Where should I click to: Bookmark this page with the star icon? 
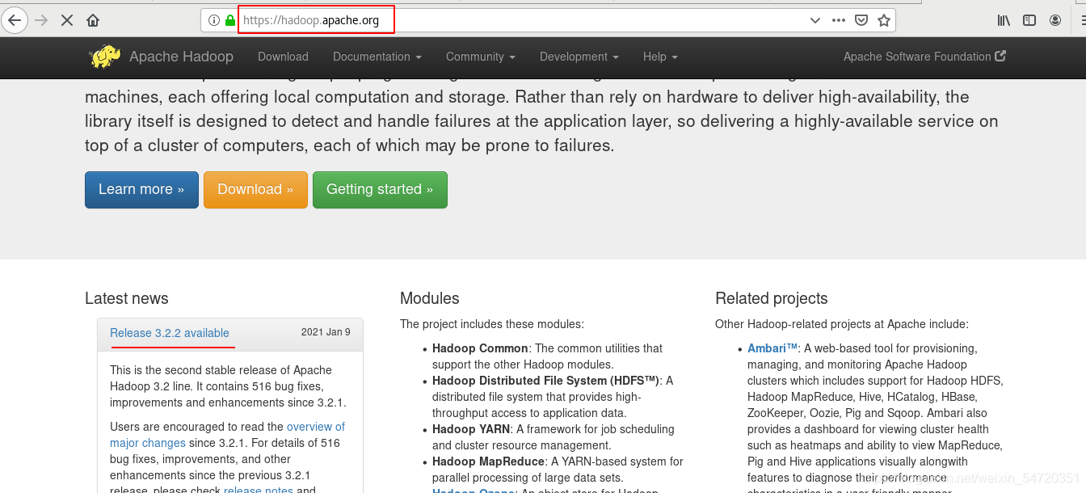[884, 20]
